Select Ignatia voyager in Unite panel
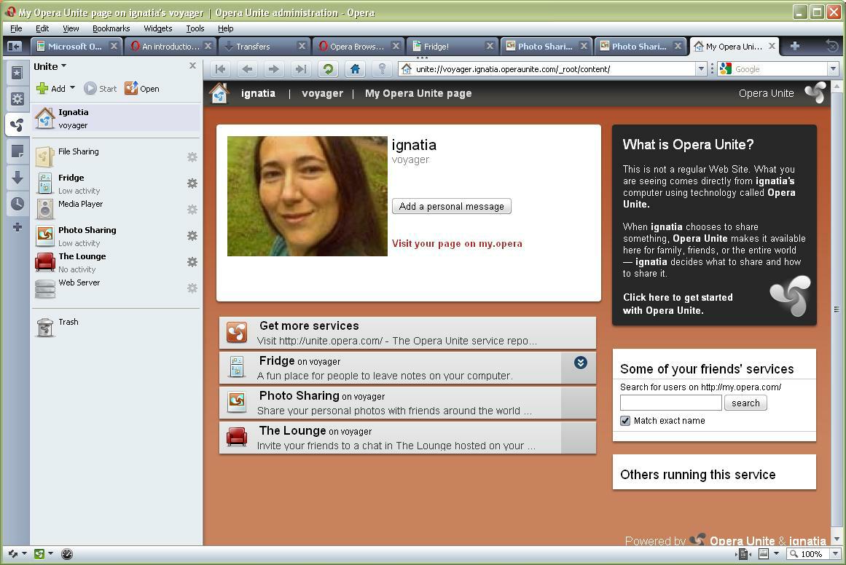 [x=116, y=118]
